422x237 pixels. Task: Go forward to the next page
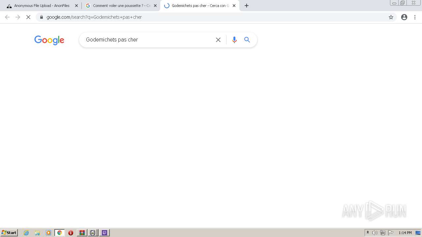[18, 17]
